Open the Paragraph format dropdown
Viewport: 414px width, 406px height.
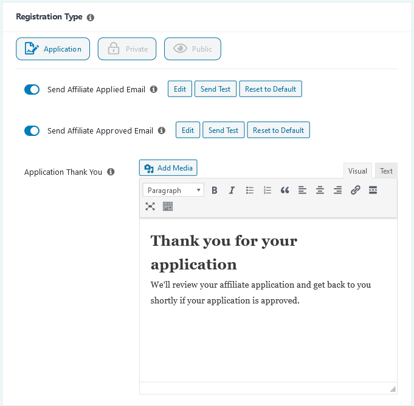[x=173, y=190]
